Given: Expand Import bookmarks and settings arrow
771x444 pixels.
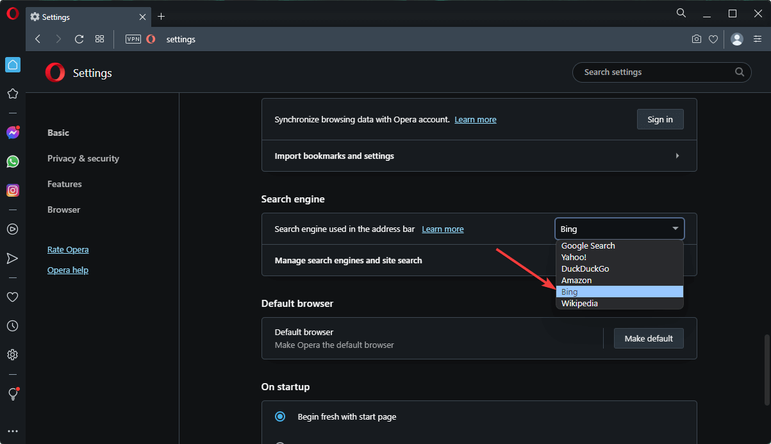Looking at the screenshot, I should coord(677,156).
